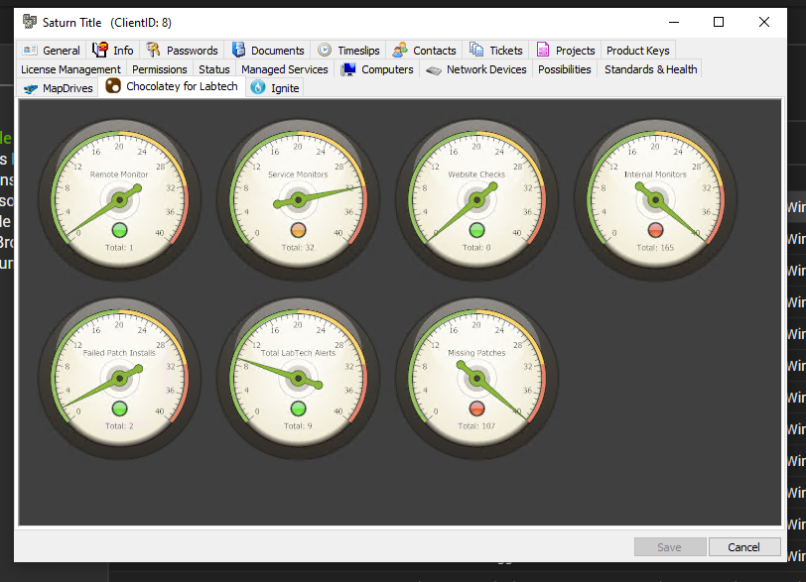Screen dimensions: 806x582
Task: Click the Network Devices icon
Action: tap(434, 69)
